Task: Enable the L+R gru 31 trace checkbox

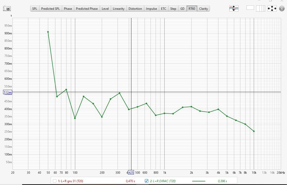Action: [55, 181]
